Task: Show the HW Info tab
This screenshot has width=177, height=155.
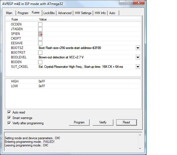Action: click(x=100, y=13)
